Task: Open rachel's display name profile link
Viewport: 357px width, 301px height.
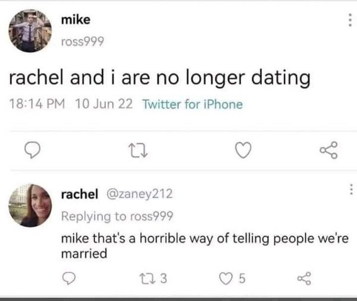Action: pos(79,194)
